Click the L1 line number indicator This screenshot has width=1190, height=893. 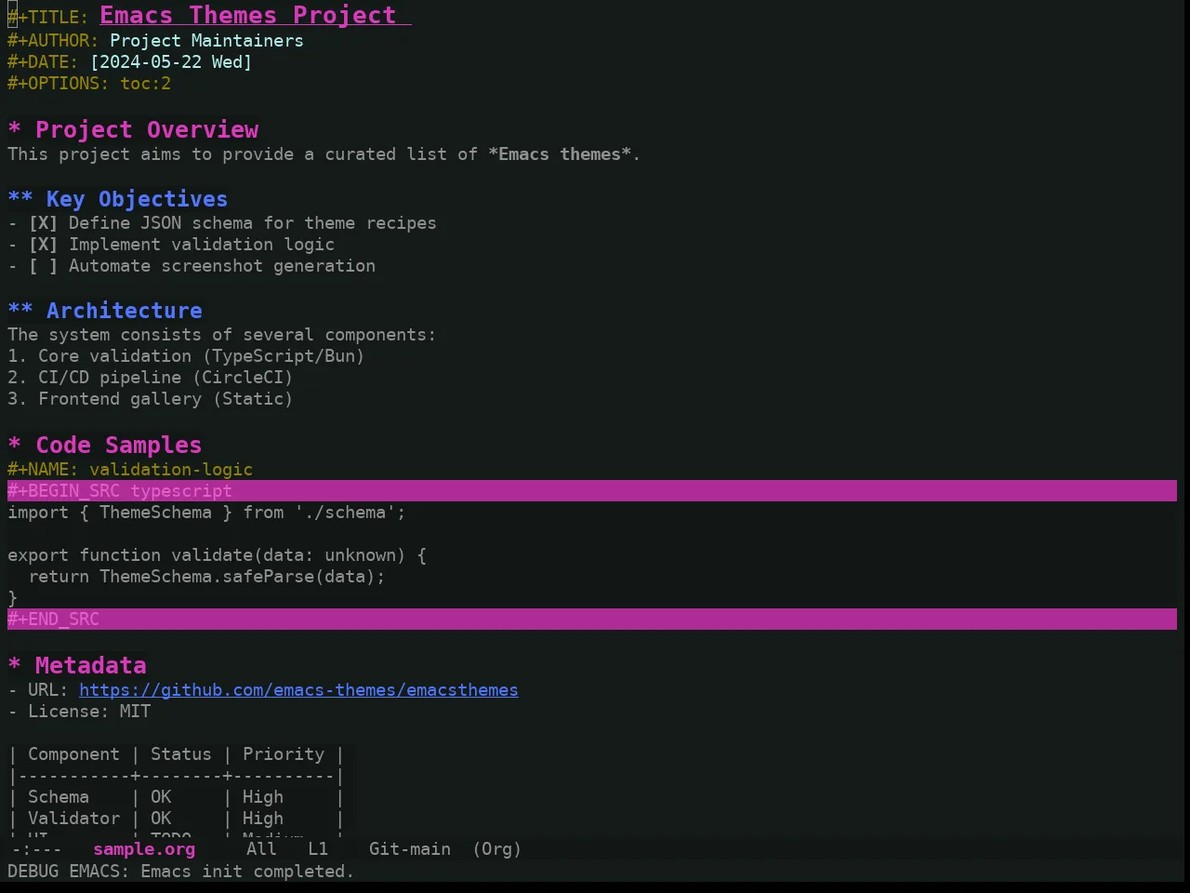click(x=318, y=849)
